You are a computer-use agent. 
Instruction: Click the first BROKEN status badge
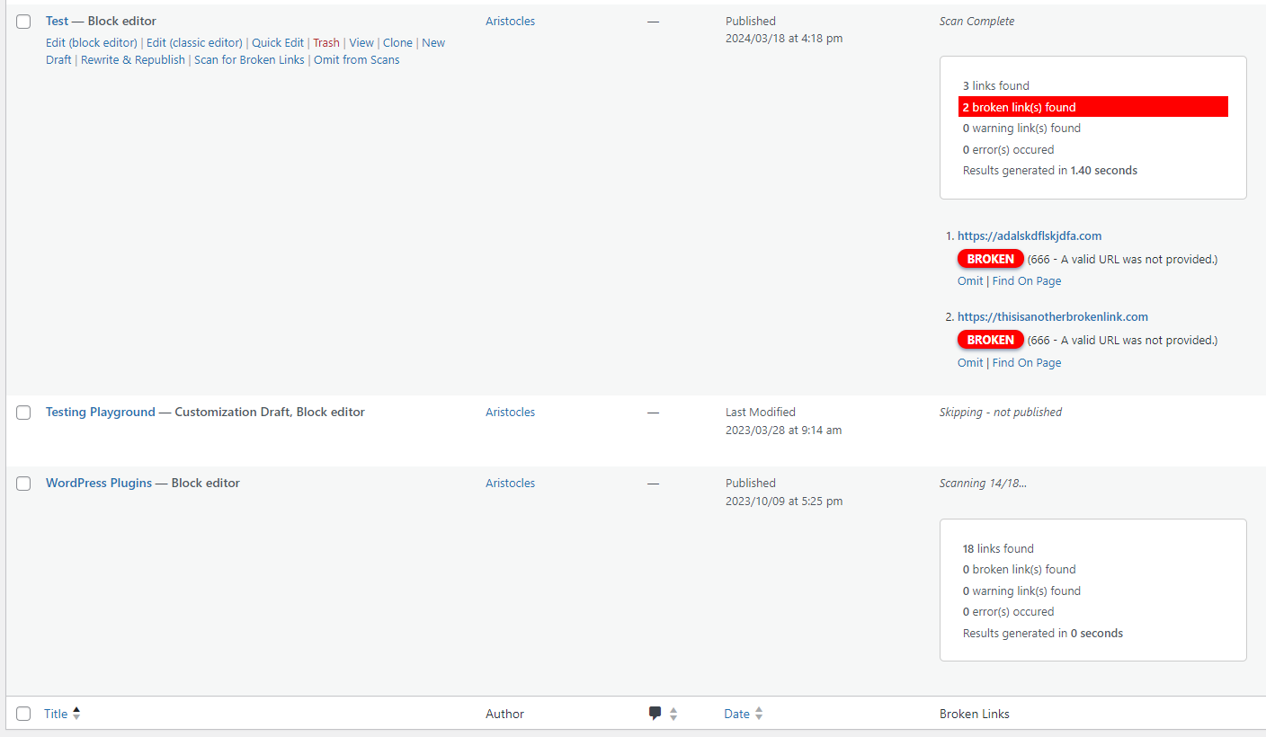(x=990, y=258)
